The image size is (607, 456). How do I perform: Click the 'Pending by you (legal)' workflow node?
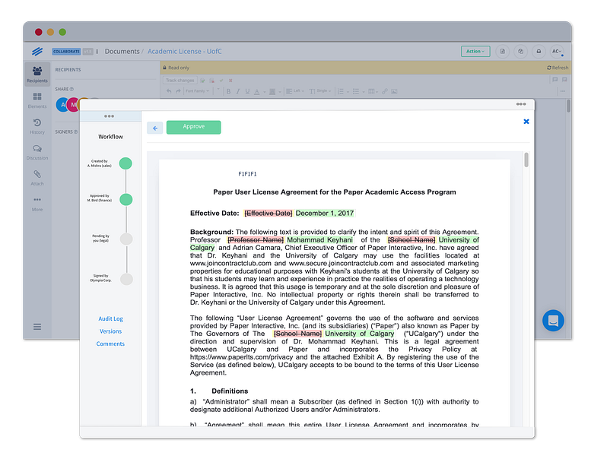126,239
